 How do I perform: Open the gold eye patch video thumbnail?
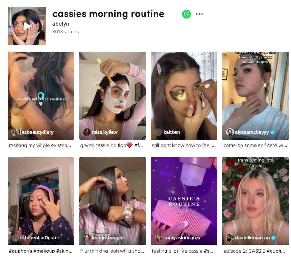coord(184,96)
